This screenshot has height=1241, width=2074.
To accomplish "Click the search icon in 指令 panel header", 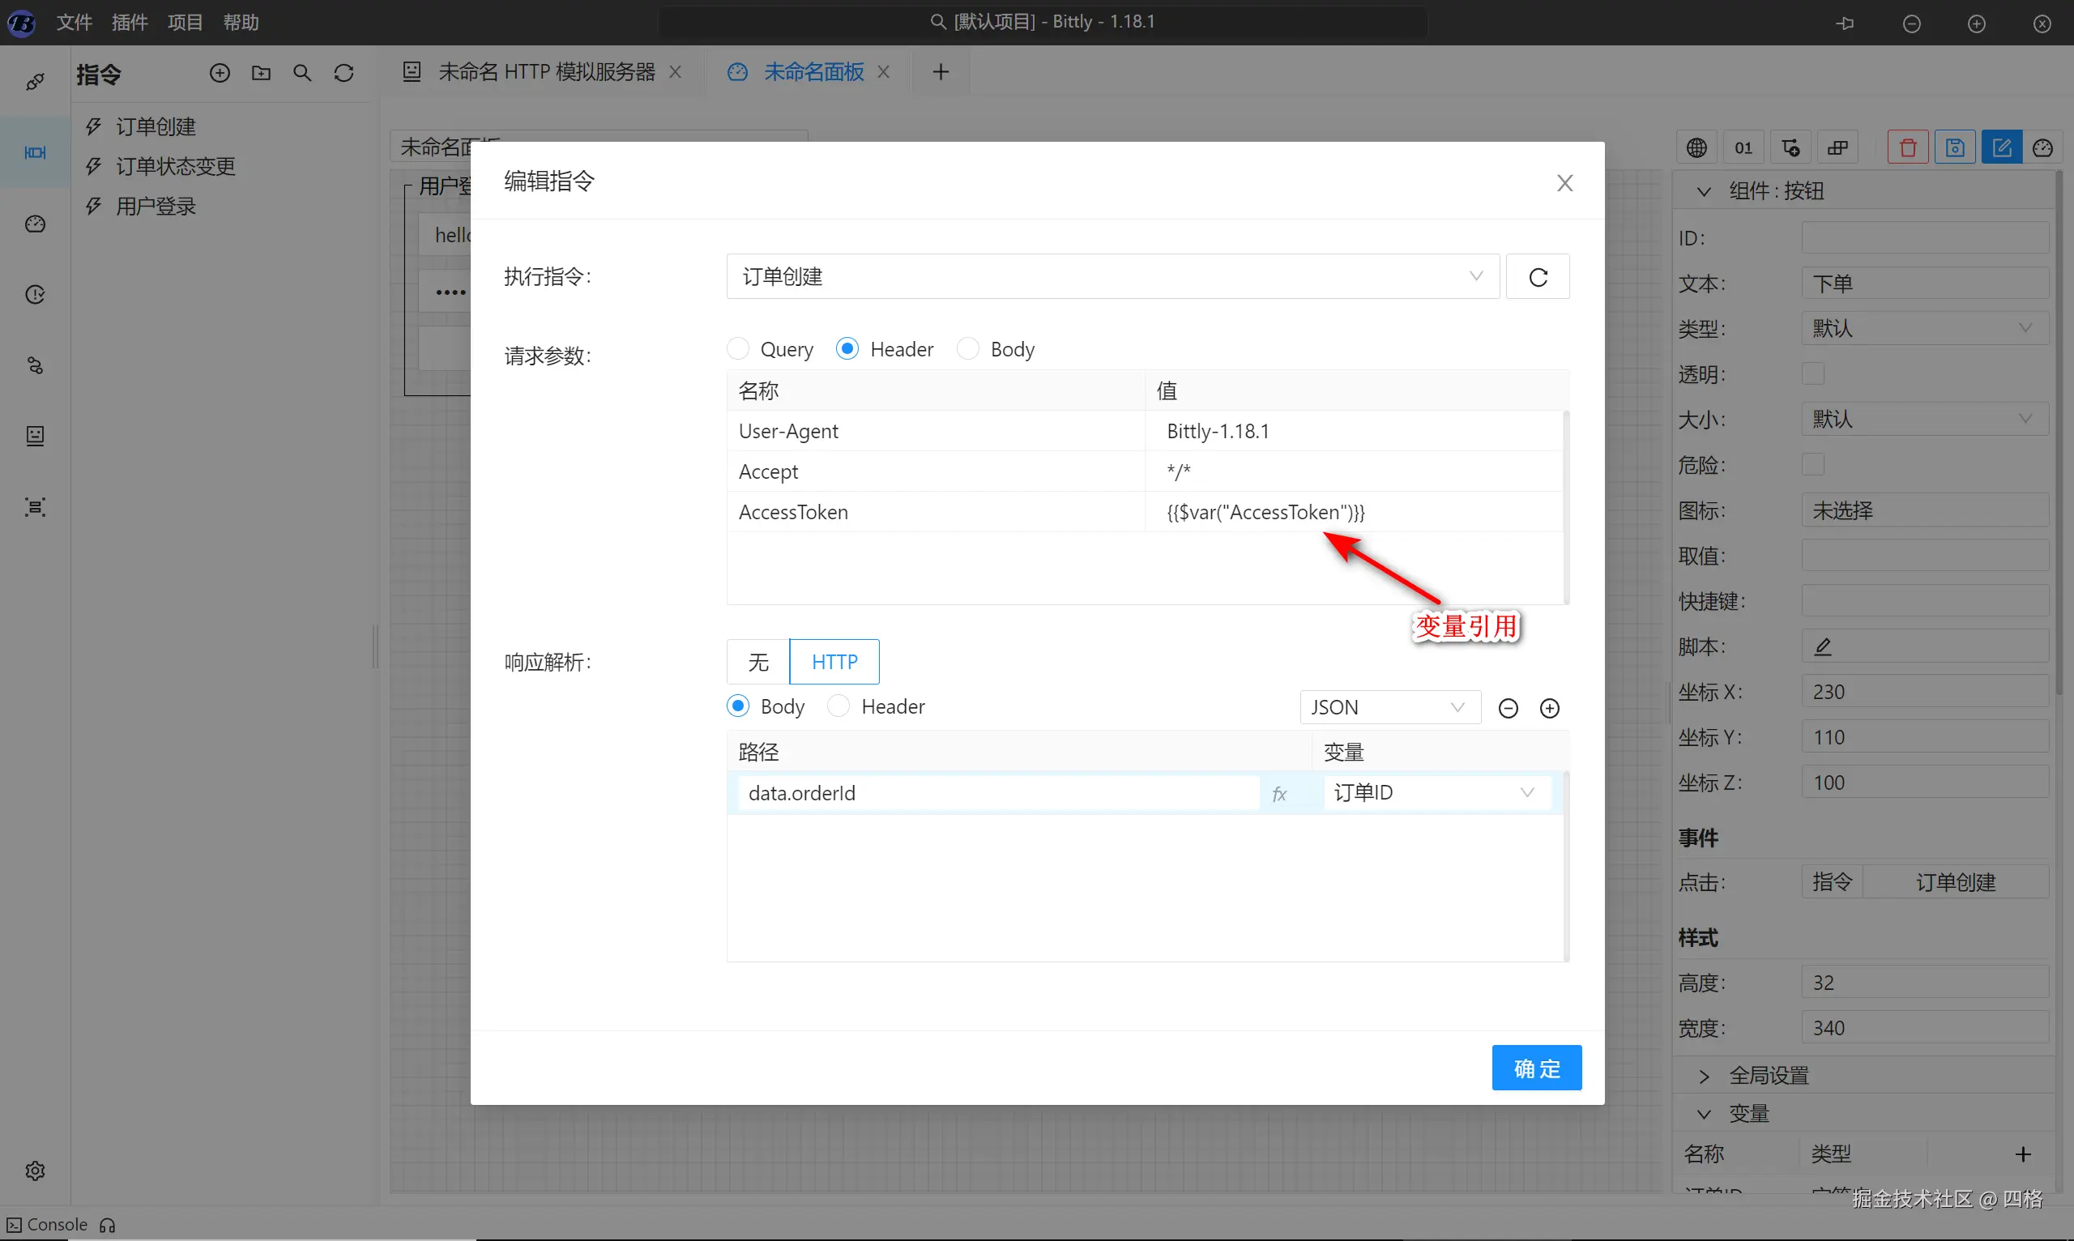I will point(302,74).
